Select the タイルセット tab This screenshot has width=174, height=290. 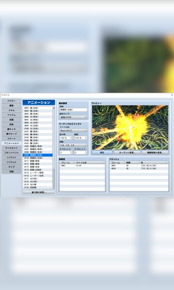click(x=12, y=148)
